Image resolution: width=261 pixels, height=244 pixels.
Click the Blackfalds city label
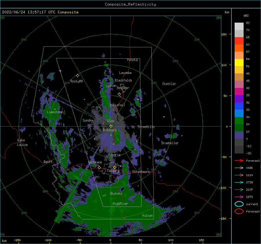click(x=123, y=80)
